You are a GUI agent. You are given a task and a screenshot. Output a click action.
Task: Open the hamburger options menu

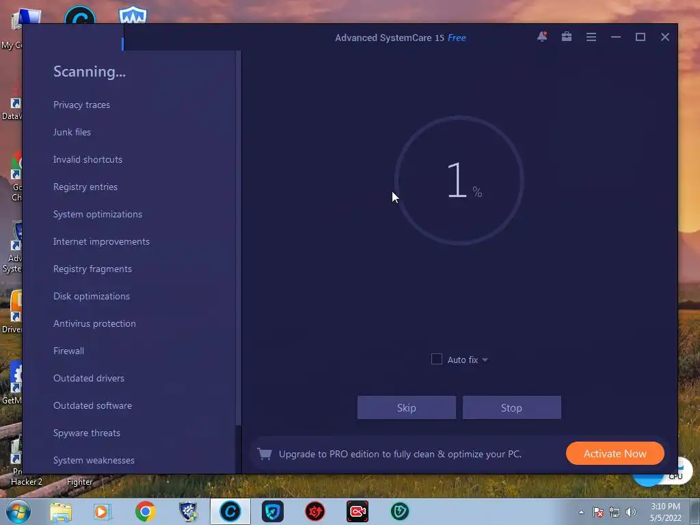tap(591, 37)
